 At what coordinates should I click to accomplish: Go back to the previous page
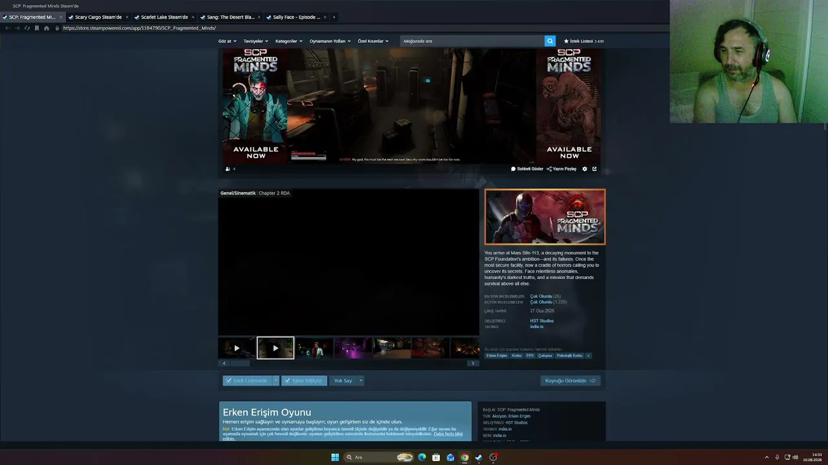tap(7, 28)
